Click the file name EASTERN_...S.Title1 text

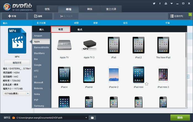tap(20, 69)
